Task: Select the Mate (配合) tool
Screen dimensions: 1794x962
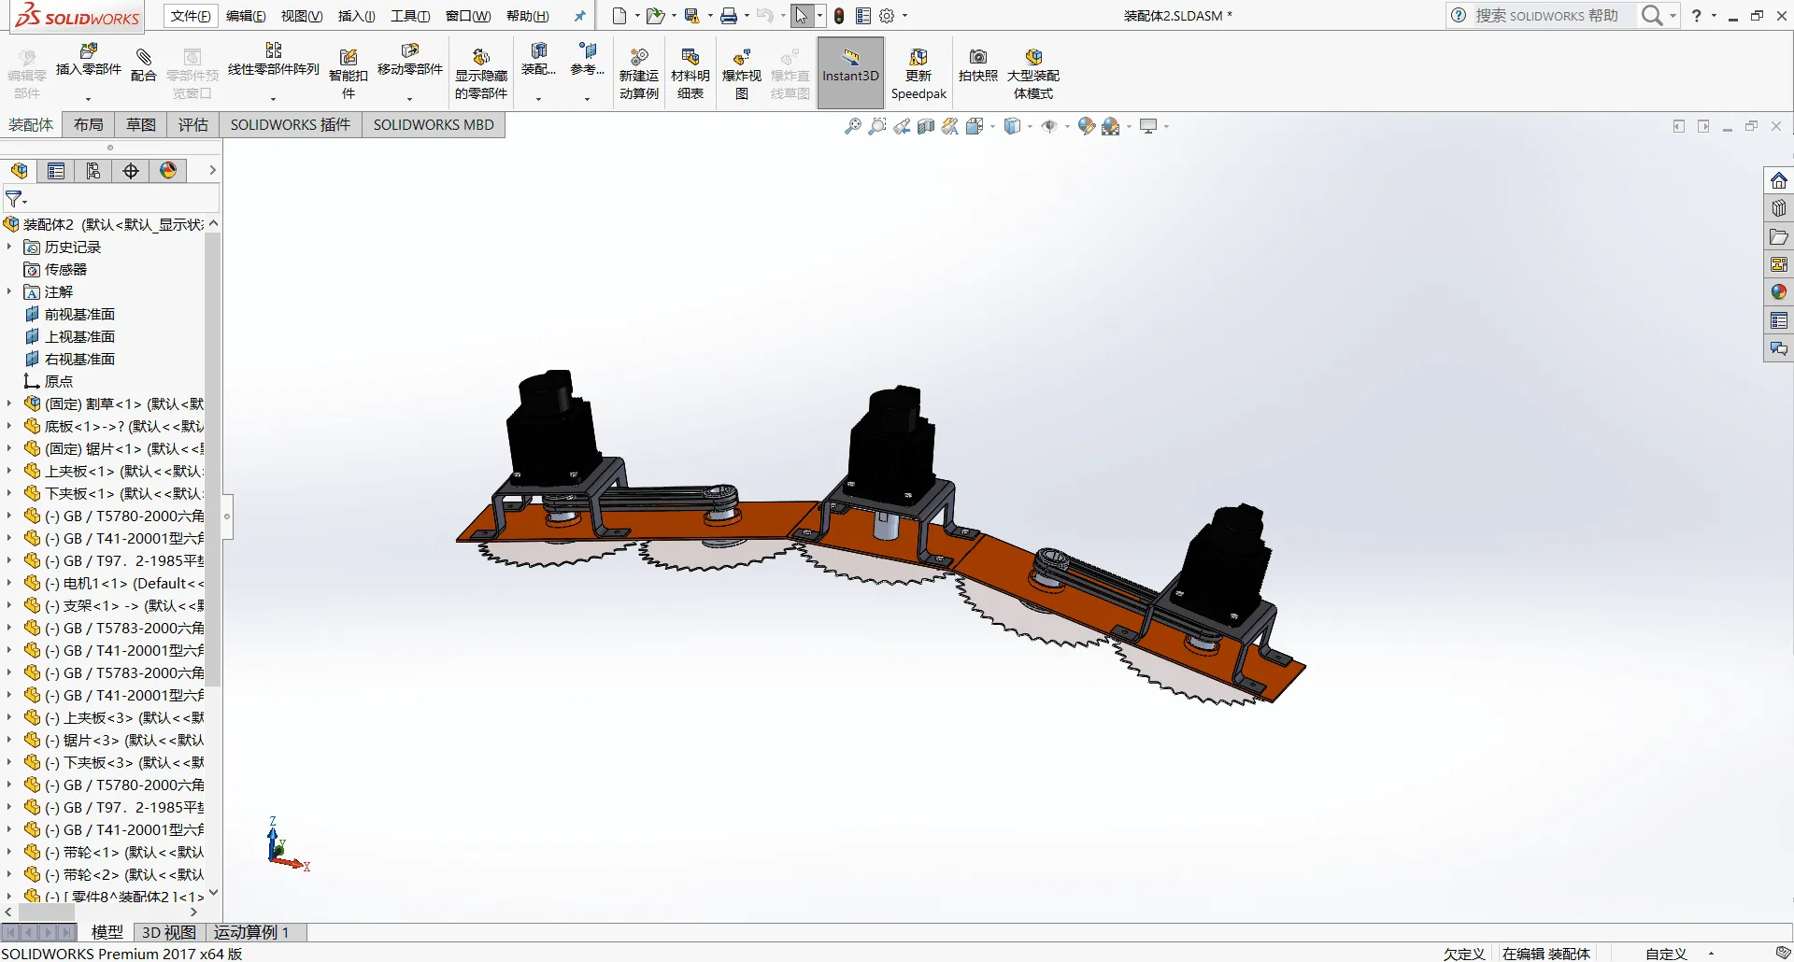Action: [143, 64]
